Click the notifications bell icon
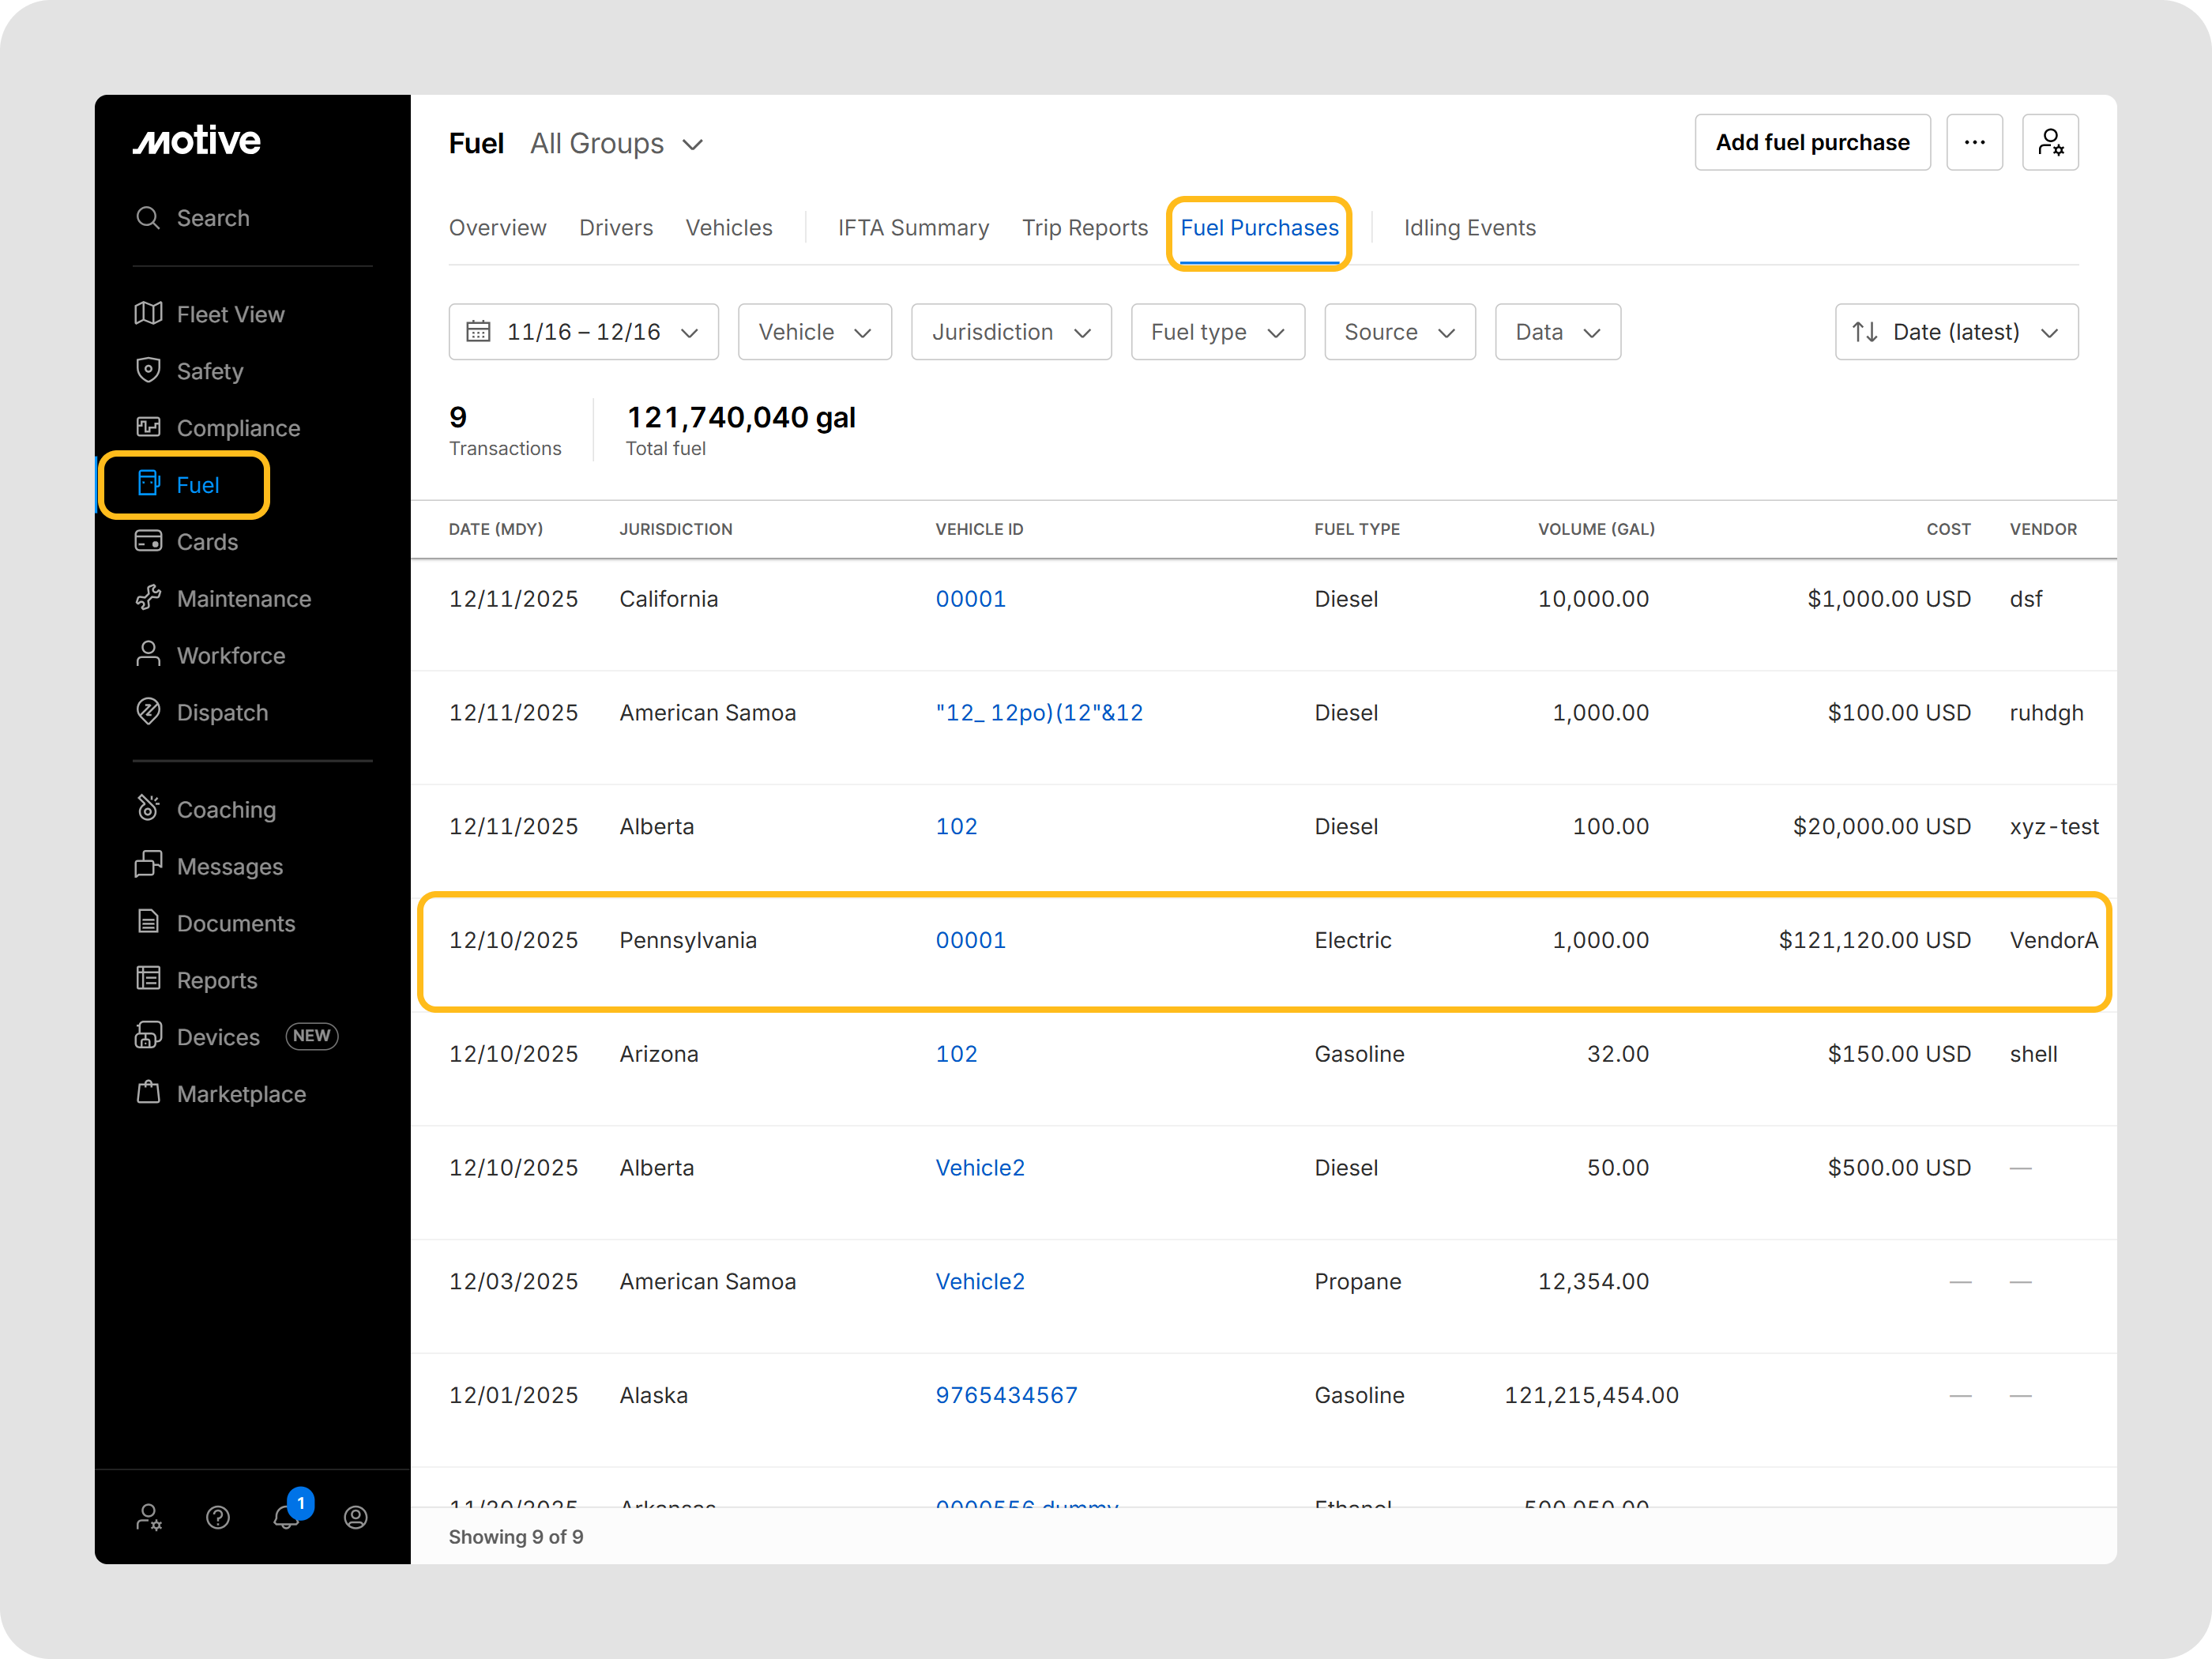Image resolution: width=2212 pixels, height=1659 pixels. [x=287, y=1517]
